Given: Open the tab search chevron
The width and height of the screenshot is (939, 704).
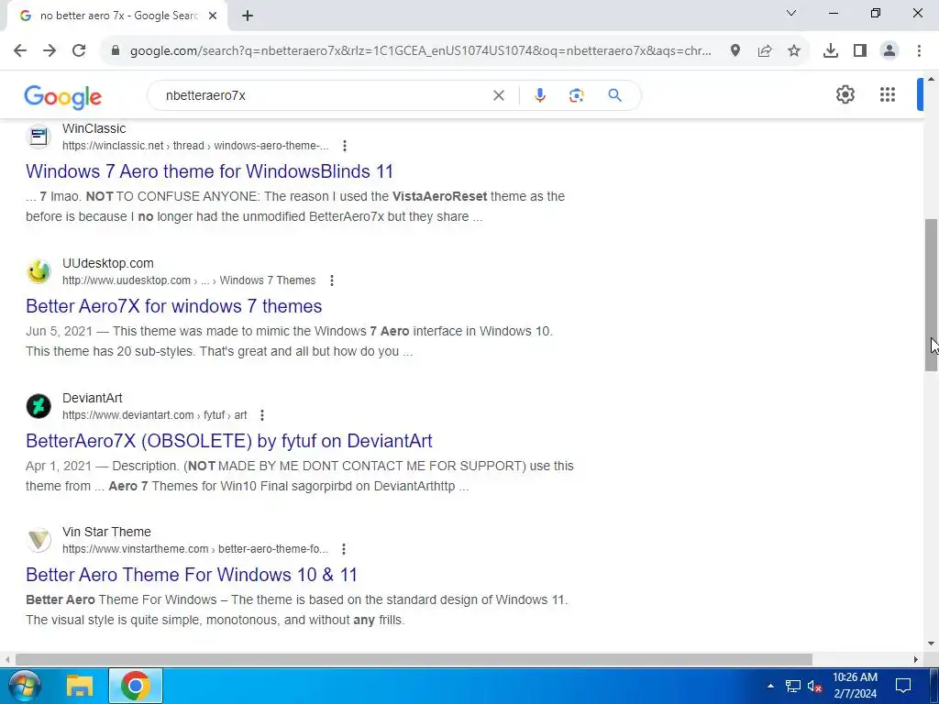Looking at the screenshot, I should [x=791, y=13].
